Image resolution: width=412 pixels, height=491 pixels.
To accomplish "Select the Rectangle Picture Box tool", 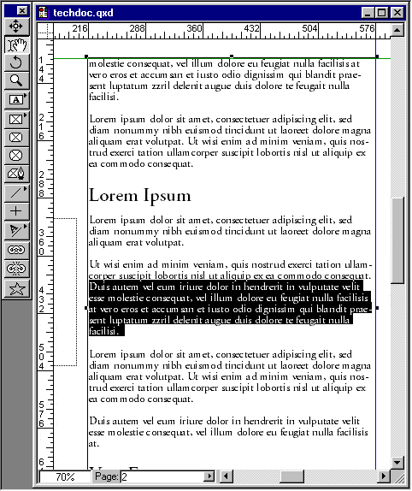I will (16, 119).
